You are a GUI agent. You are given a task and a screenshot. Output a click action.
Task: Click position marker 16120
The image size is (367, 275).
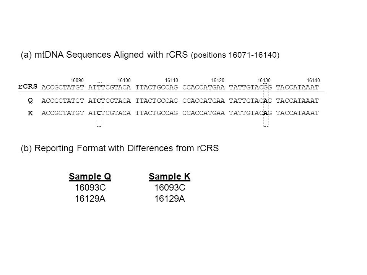218,81
